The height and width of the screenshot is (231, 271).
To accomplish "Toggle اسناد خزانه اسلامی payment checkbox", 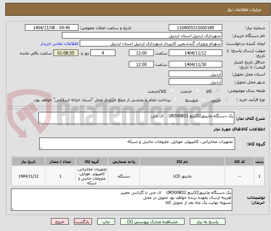I will 175,99.
